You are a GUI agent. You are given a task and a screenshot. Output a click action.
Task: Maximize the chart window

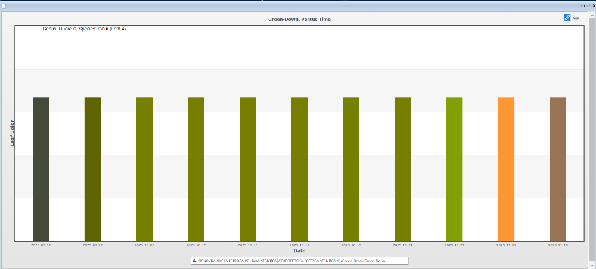point(583,4)
